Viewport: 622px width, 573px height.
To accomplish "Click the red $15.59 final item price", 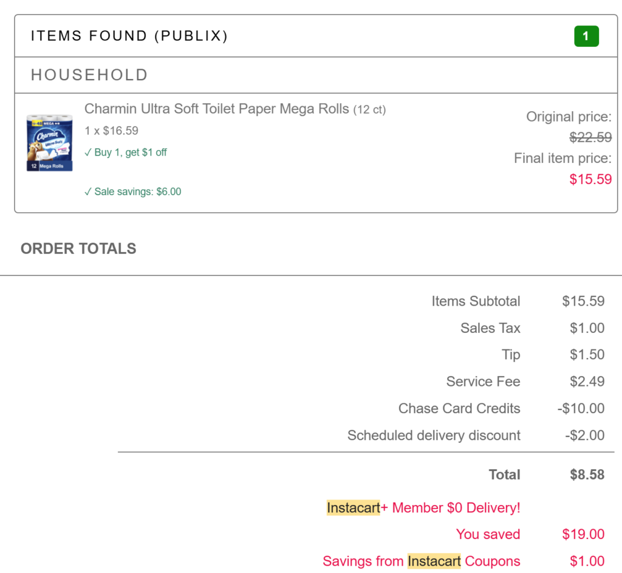I will [590, 179].
